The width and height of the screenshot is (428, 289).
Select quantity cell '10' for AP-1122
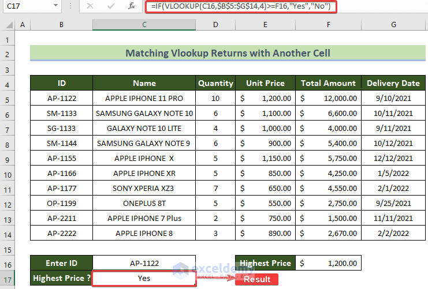pyautogui.click(x=215, y=98)
